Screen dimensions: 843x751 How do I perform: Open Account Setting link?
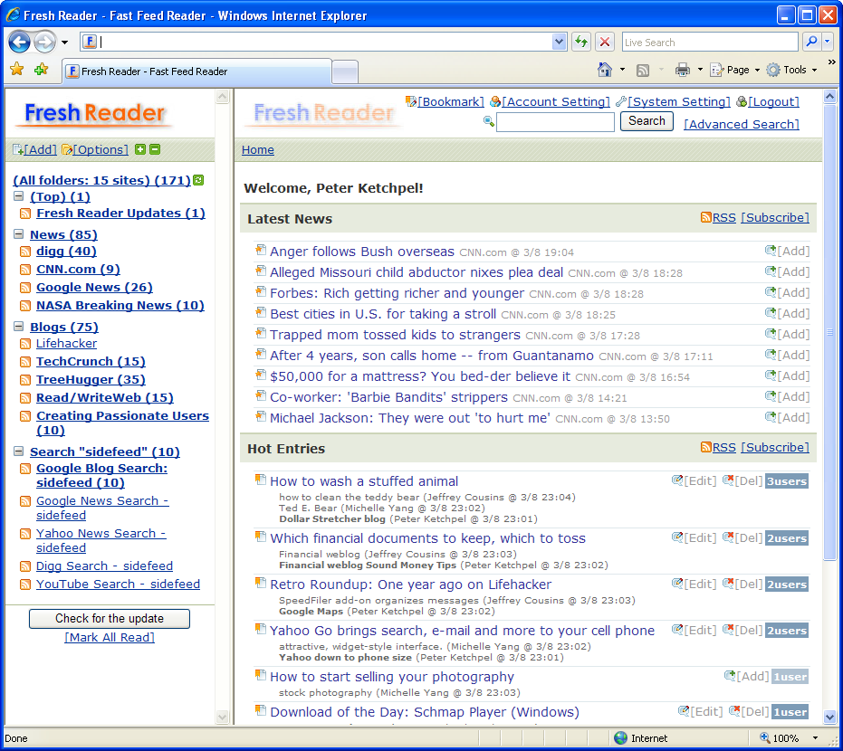[556, 101]
